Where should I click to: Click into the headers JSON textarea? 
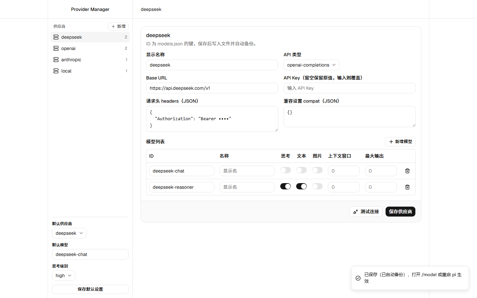coord(212,119)
